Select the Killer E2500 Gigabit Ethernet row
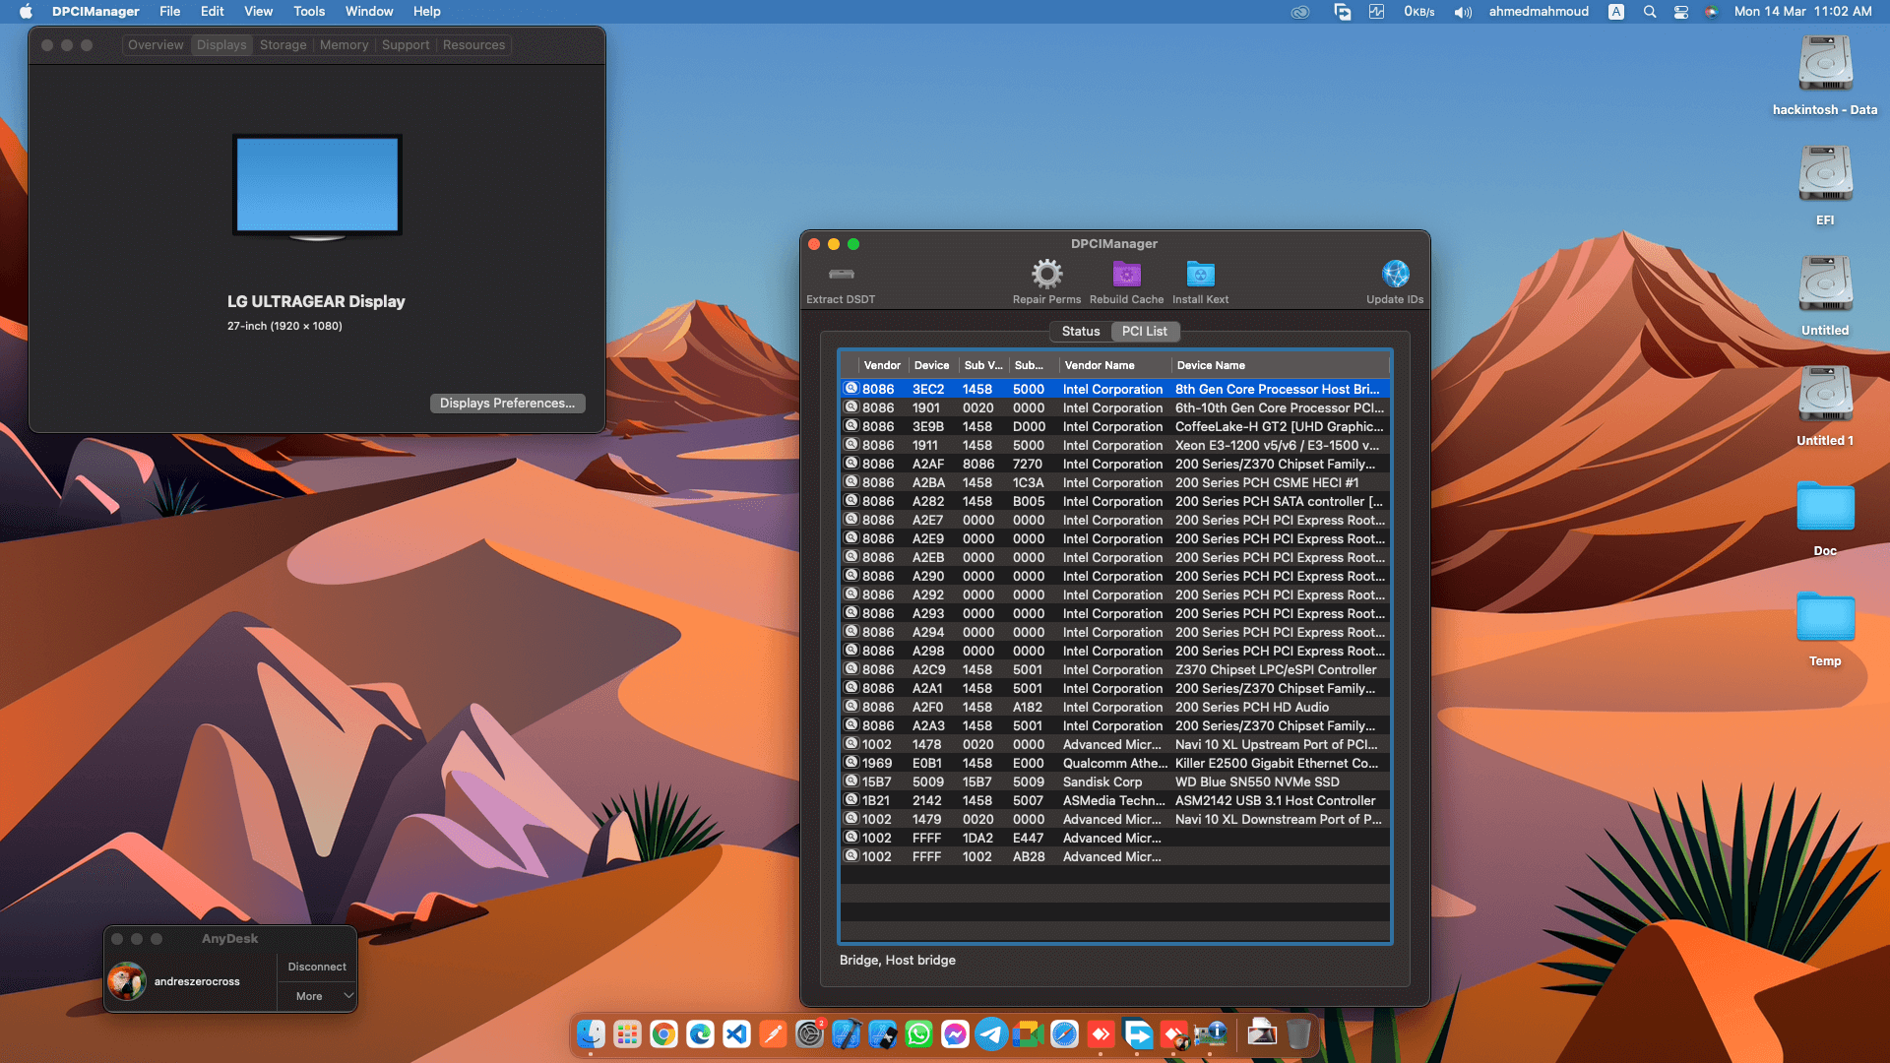Image resolution: width=1890 pixels, height=1063 pixels. click(1114, 763)
